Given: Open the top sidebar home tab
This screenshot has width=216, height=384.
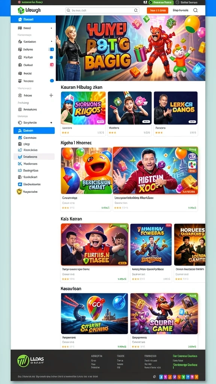Looking at the screenshot, I should [33, 19].
